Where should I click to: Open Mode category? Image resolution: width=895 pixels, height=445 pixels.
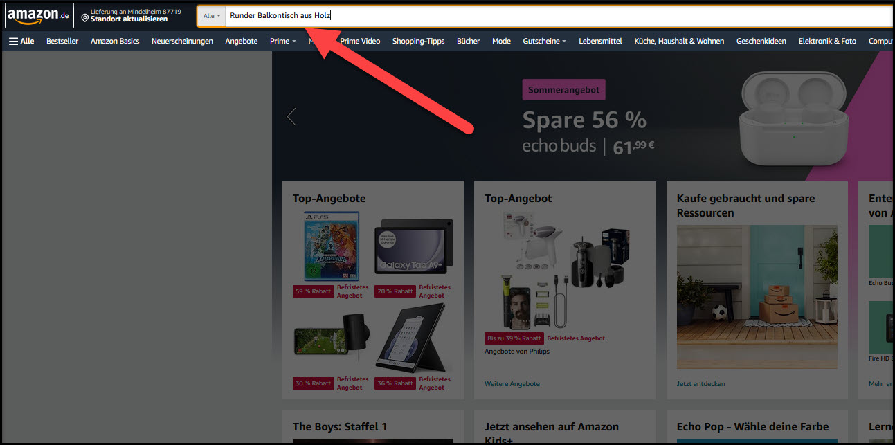(501, 41)
